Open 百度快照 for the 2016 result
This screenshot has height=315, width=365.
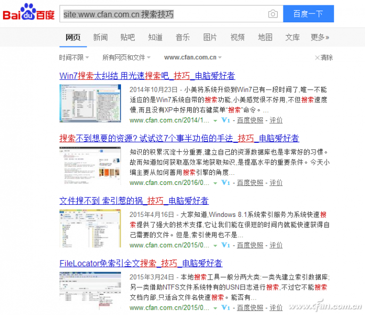coord(250,182)
